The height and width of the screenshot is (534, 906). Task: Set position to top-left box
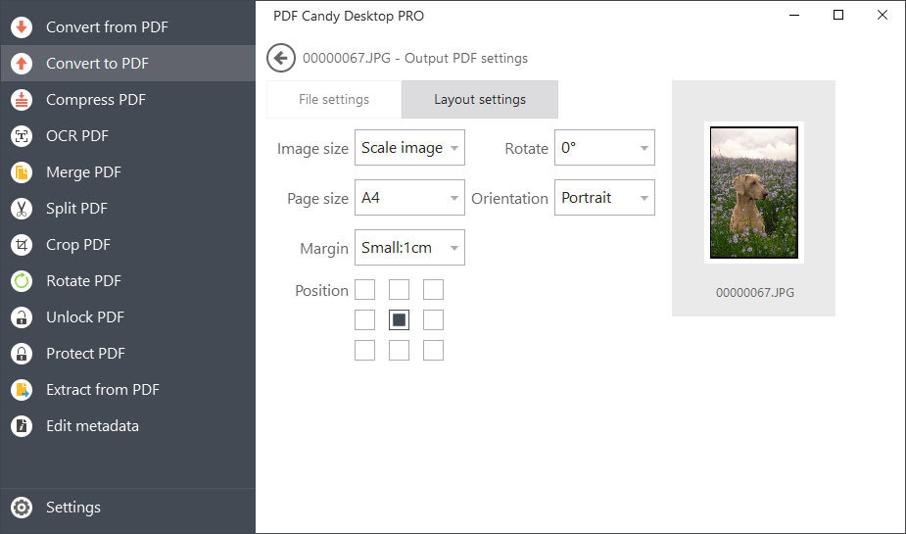tap(364, 290)
